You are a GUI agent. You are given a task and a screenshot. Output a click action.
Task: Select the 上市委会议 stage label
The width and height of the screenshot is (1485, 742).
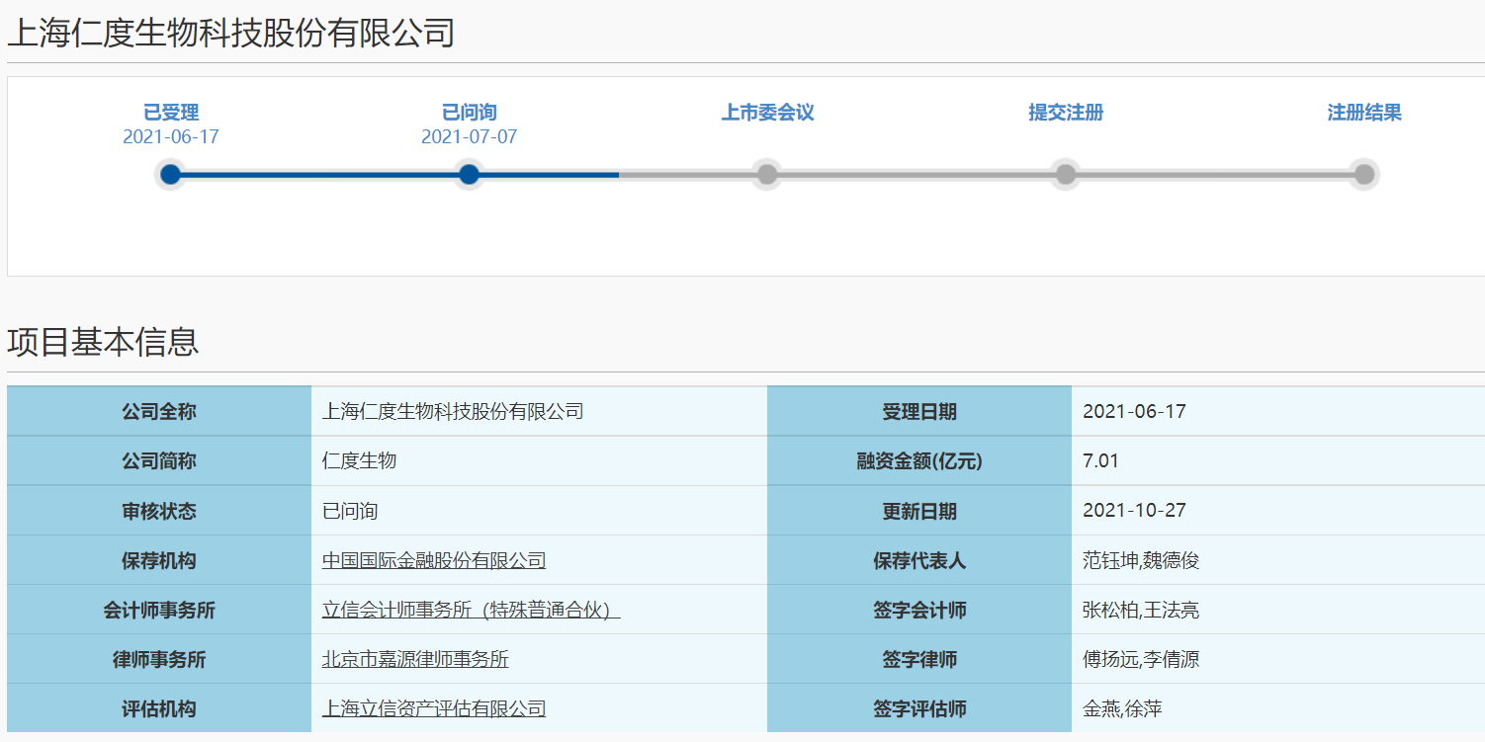tap(767, 113)
